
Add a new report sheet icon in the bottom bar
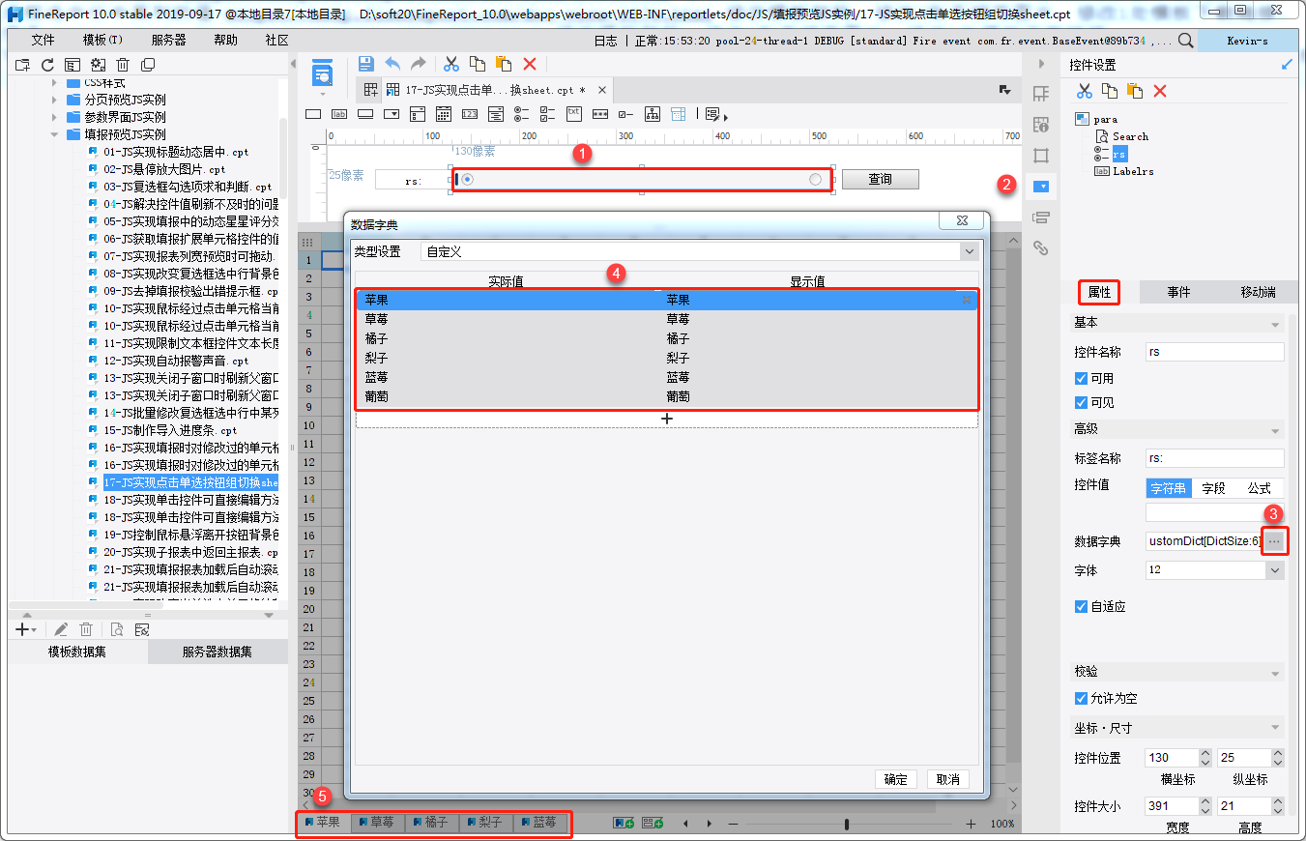tap(624, 824)
